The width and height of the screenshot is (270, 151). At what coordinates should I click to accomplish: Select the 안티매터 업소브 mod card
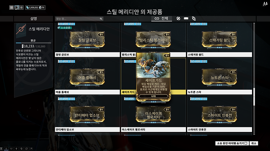87,115
